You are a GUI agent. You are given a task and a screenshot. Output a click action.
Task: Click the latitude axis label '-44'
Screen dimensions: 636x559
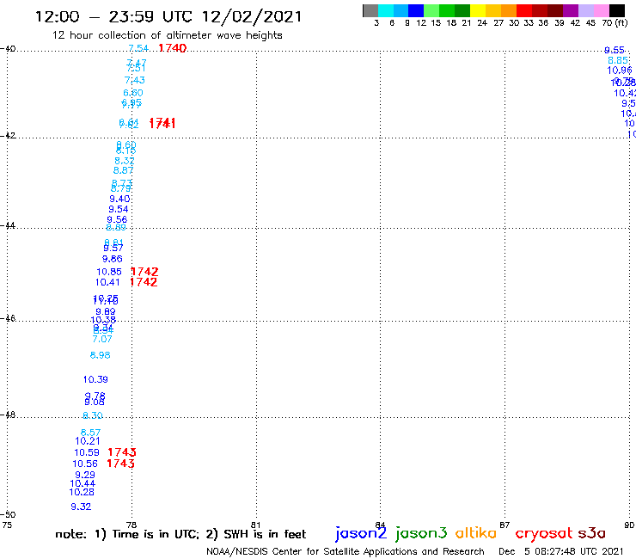(8, 225)
